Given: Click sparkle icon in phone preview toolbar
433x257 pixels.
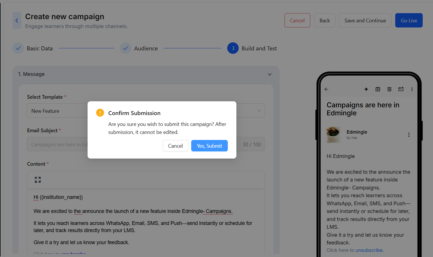Looking at the screenshot, I should point(366,89).
